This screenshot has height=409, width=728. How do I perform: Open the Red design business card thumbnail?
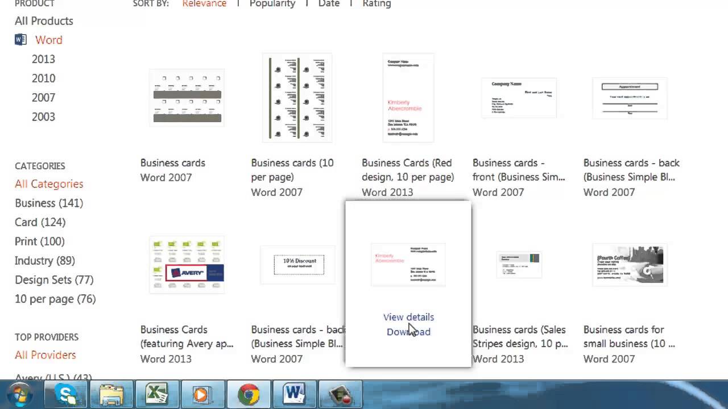408,98
